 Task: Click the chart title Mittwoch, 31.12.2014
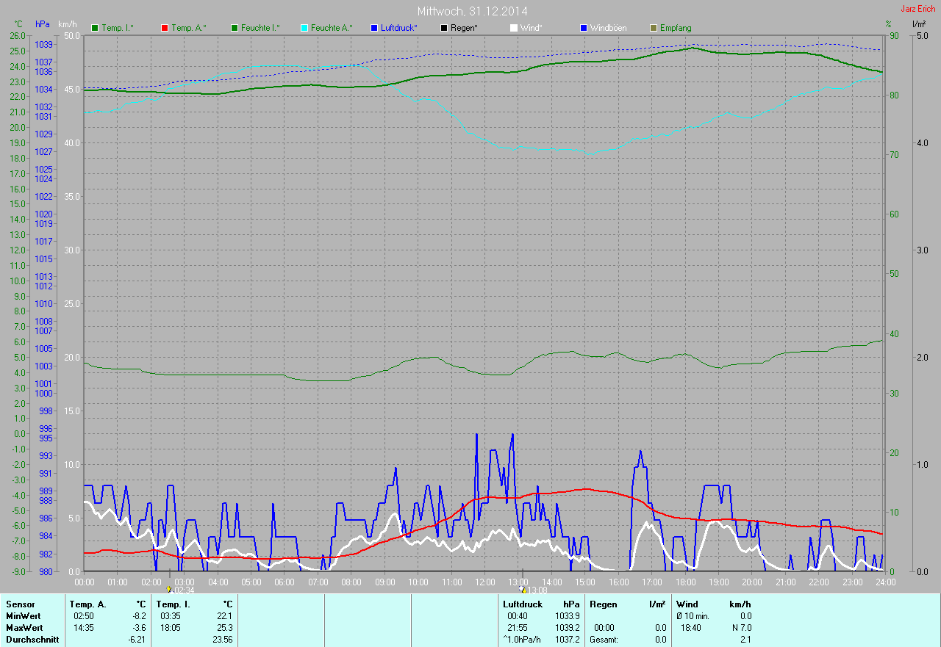point(472,11)
